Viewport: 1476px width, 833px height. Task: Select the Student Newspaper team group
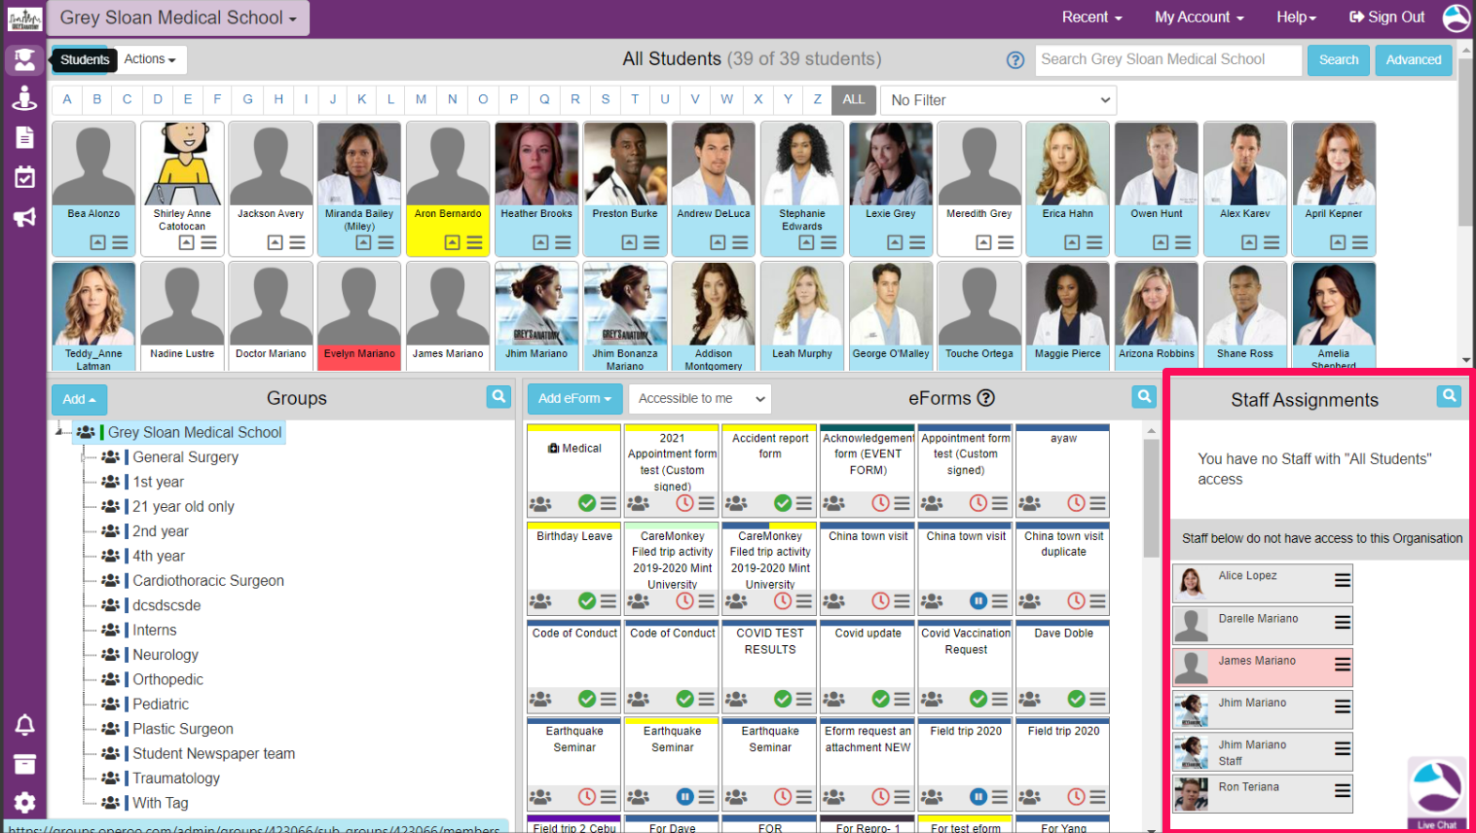pyautogui.click(x=214, y=753)
